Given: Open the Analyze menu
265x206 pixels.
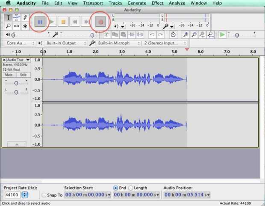Looking at the screenshot, I should (x=177, y=3).
